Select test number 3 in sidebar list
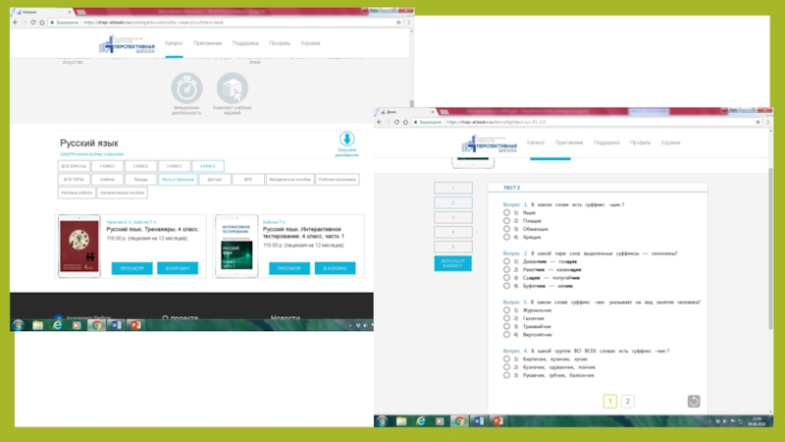785x442 pixels. coord(453,217)
